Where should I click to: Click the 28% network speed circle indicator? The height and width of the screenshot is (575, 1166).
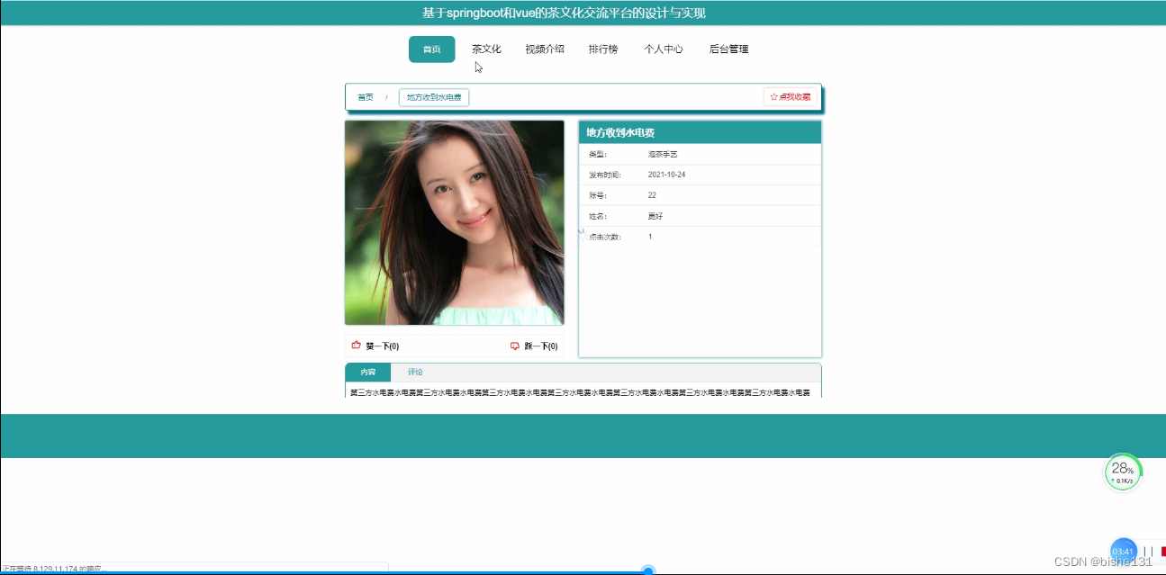pos(1122,471)
